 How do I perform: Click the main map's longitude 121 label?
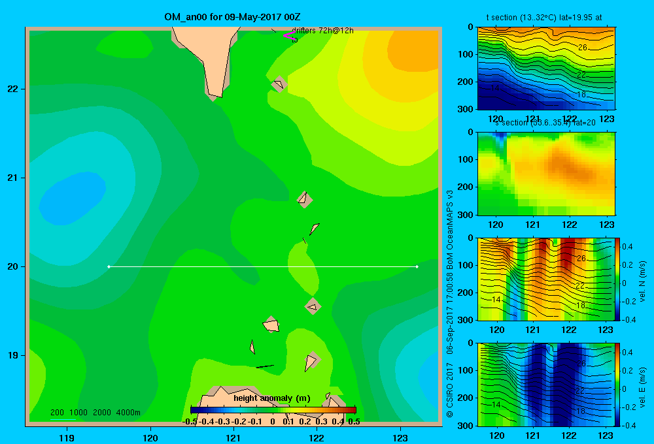233,437
